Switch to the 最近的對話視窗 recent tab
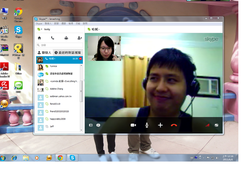This screenshot has height=193, width=241. click(68, 53)
